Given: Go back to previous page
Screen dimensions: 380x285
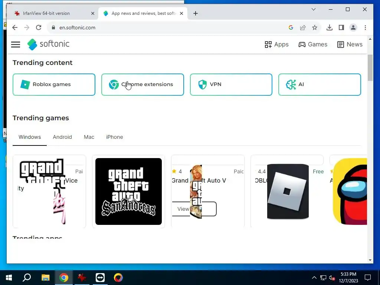Looking at the screenshot, I should coord(15,27).
